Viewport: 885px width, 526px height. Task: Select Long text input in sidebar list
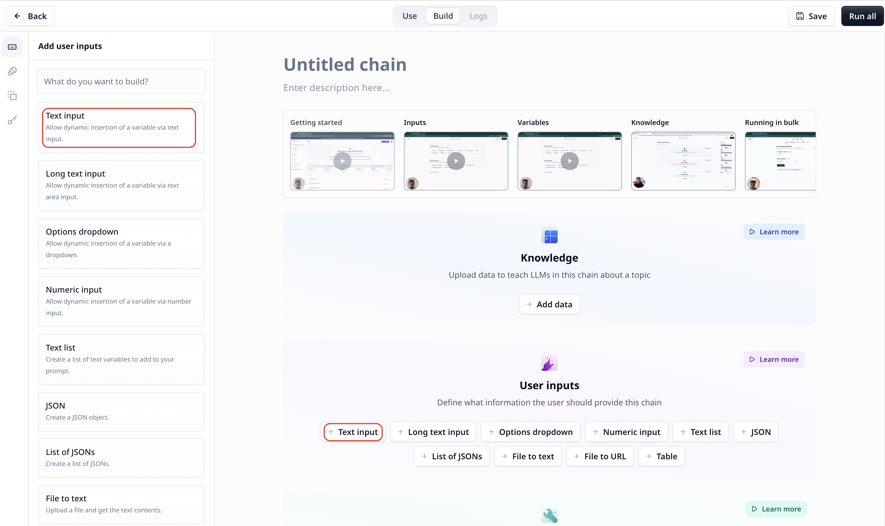click(121, 185)
